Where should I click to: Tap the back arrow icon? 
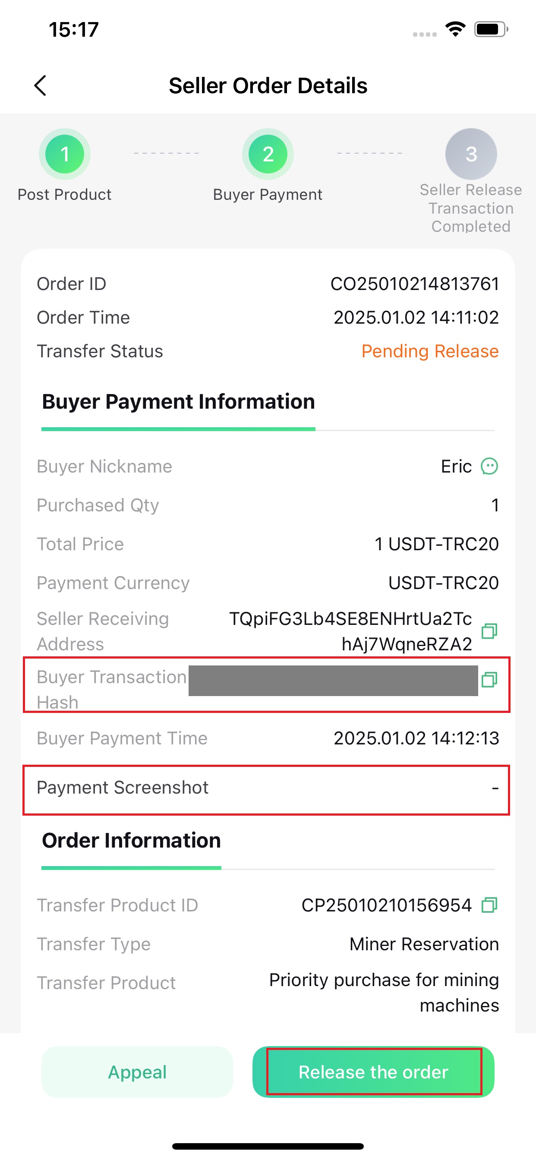pos(40,85)
